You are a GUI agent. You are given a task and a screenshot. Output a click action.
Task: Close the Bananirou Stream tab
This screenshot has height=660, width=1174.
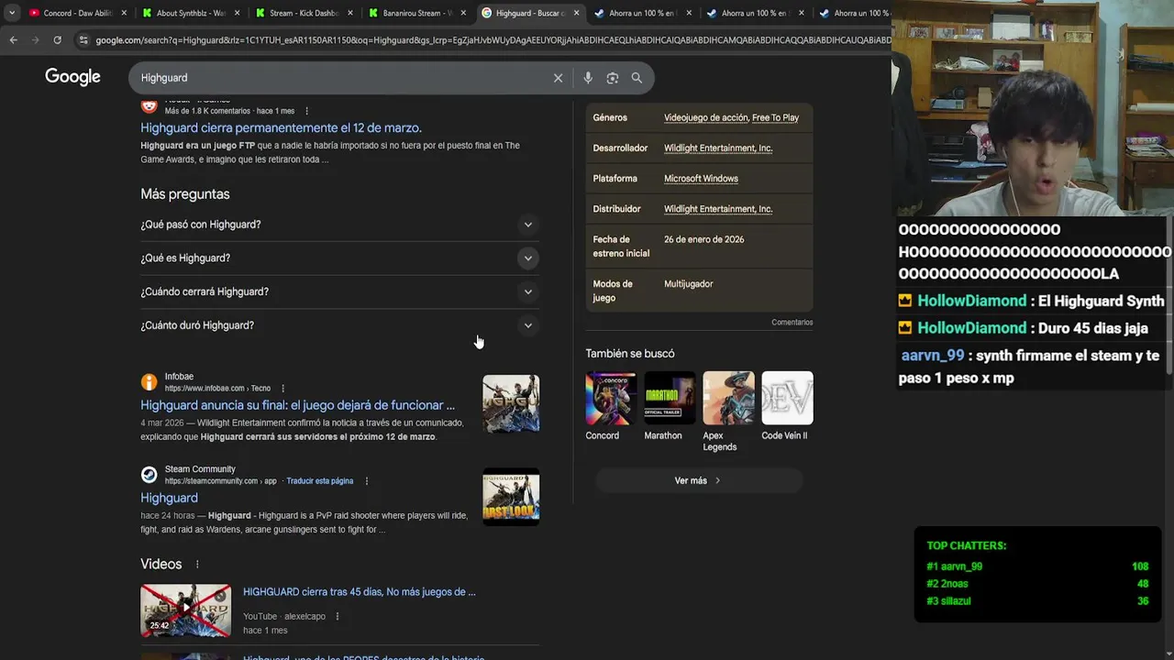click(463, 13)
